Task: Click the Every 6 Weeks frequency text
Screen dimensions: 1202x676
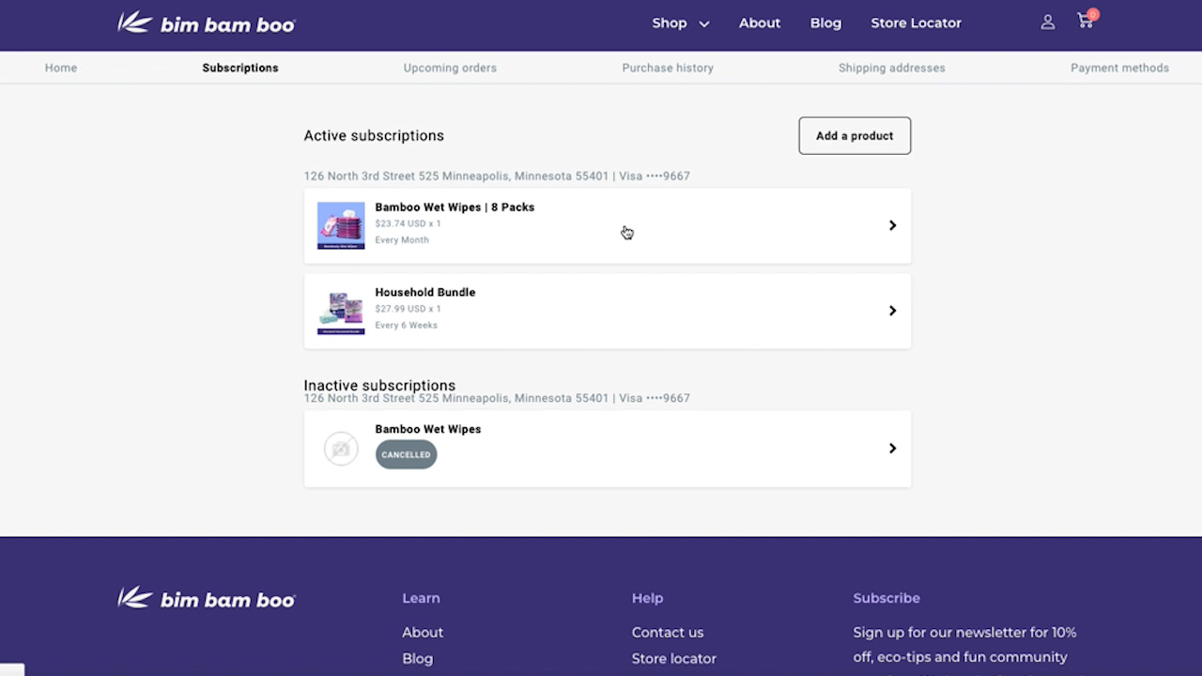Action: point(407,326)
